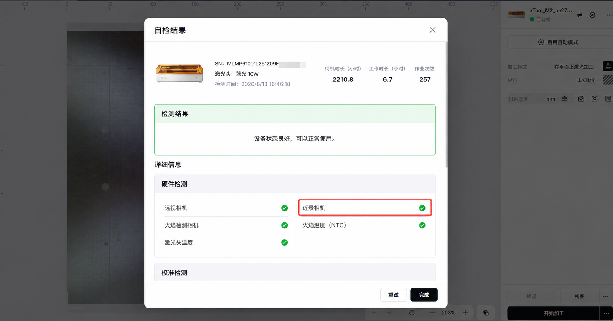Screen dimensions: 613x321
Task: Open the 材料 selector 未知材料
Action: point(587,80)
